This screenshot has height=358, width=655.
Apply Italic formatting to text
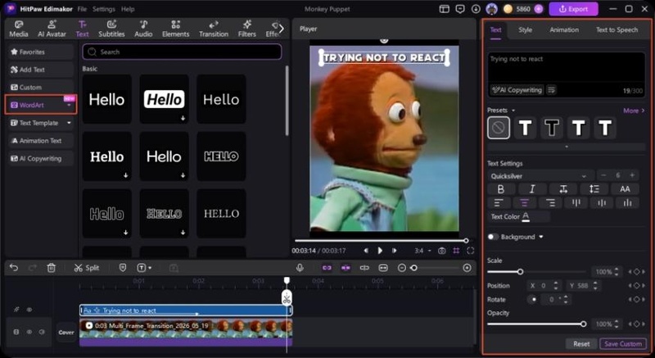coord(531,189)
